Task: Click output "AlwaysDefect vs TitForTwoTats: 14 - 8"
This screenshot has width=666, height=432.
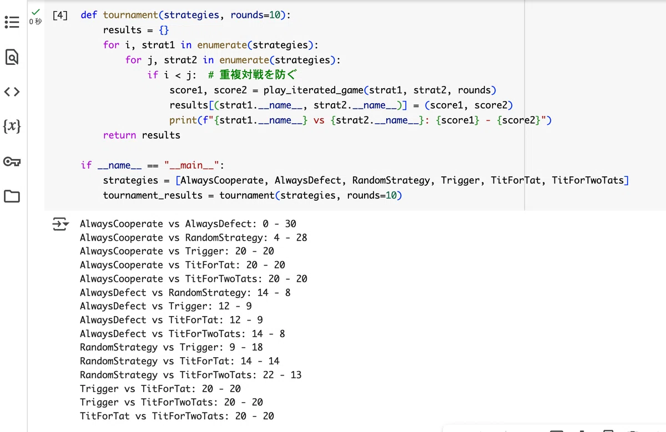Action: pos(183,334)
